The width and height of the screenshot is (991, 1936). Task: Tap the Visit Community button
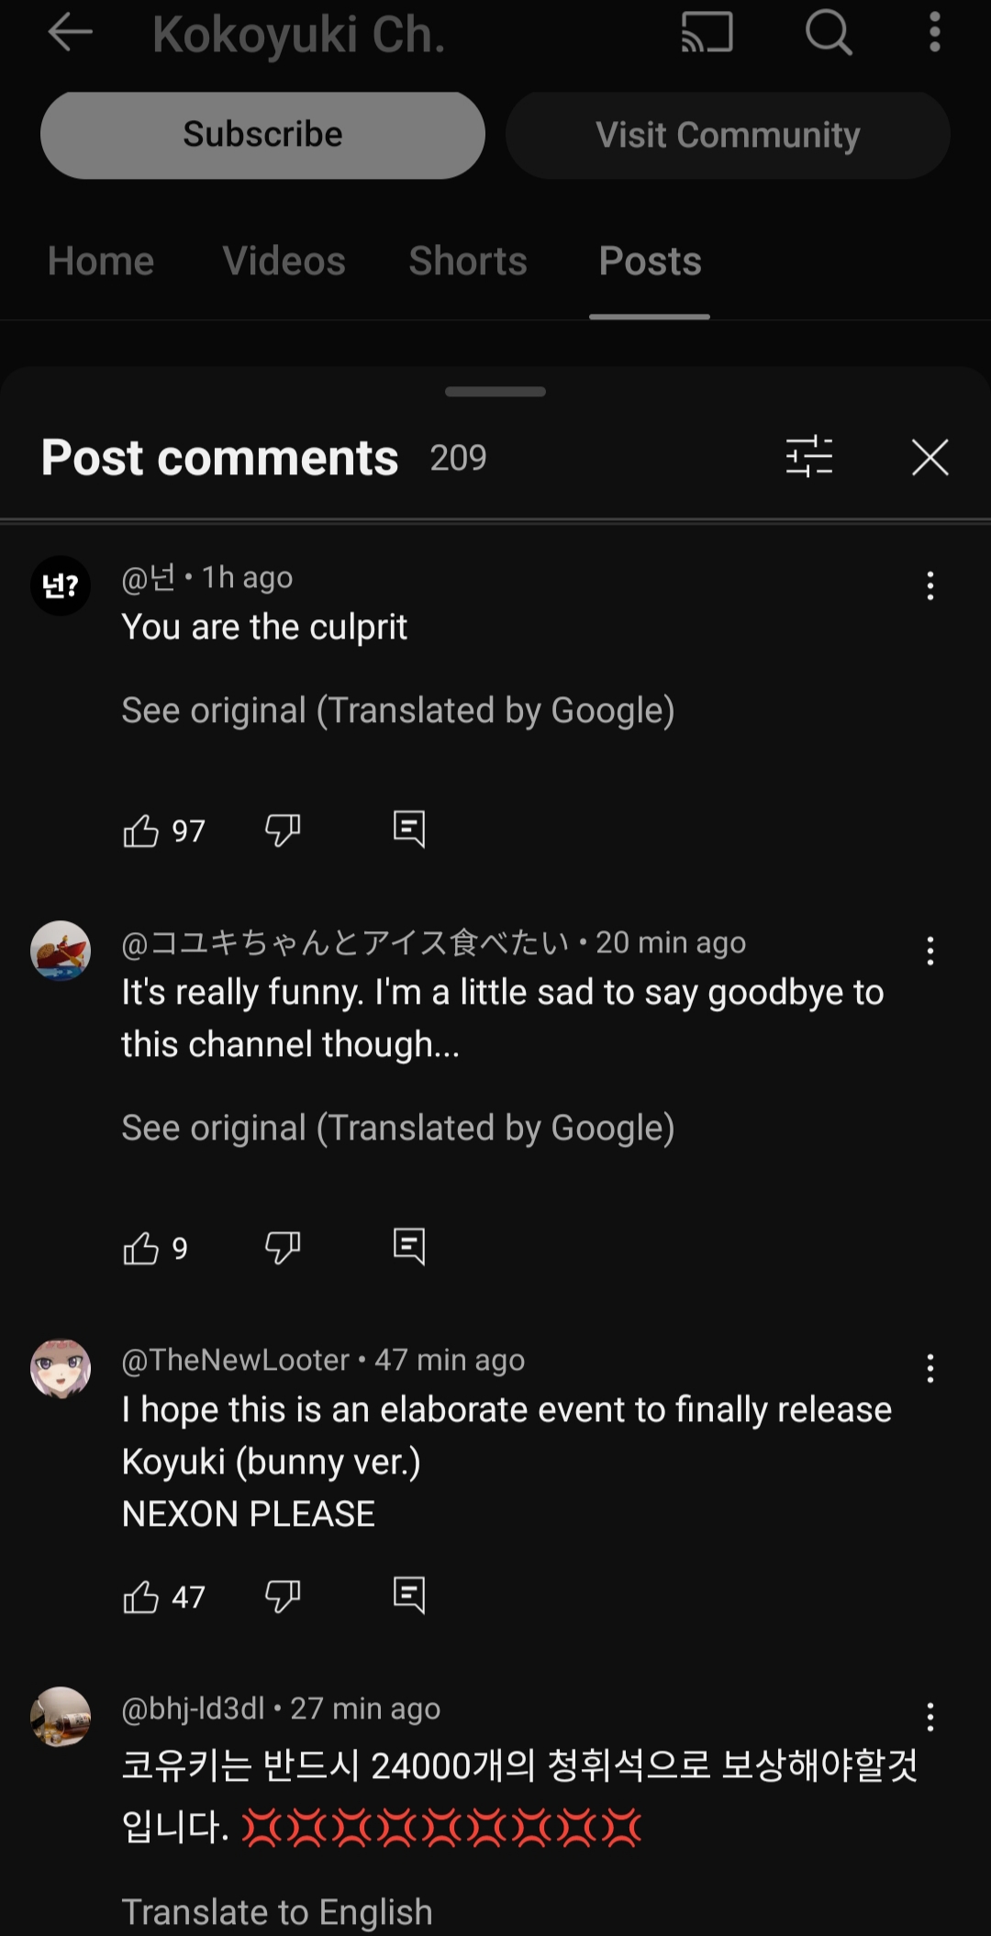(728, 136)
